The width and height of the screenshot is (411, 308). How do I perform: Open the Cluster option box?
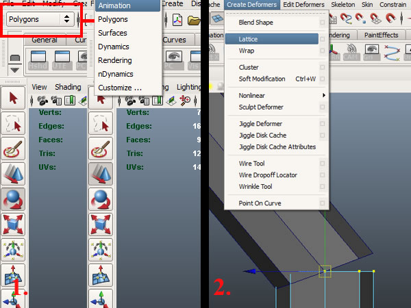click(x=323, y=67)
